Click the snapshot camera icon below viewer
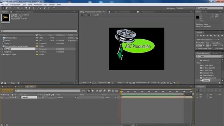This screenshot has width=224, height=126. point(109,83)
